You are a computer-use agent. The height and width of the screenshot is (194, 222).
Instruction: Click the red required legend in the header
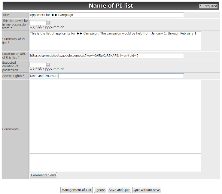[x=208, y=6]
